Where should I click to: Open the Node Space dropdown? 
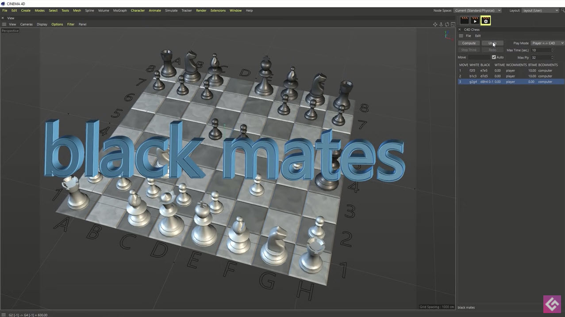point(477,10)
